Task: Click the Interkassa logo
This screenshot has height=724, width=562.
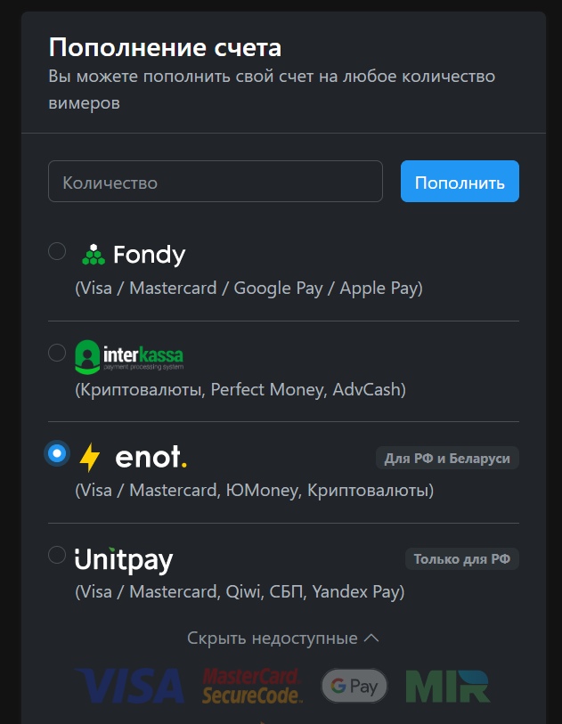Action: (129, 356)
